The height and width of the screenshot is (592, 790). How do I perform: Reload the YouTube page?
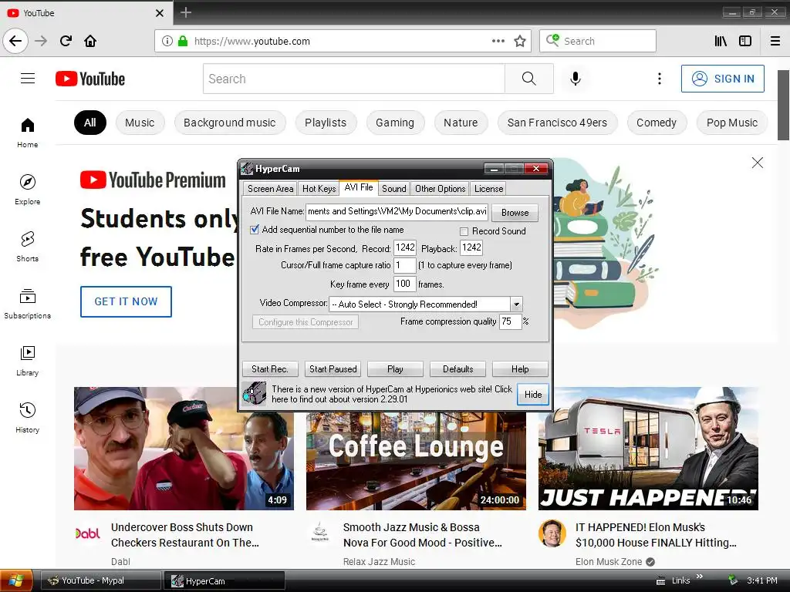(x=66, y=41)
